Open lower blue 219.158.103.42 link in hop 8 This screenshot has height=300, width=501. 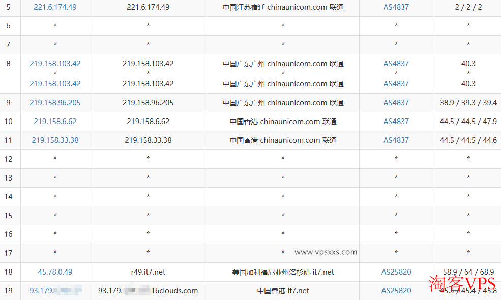(x=55, y=83)
